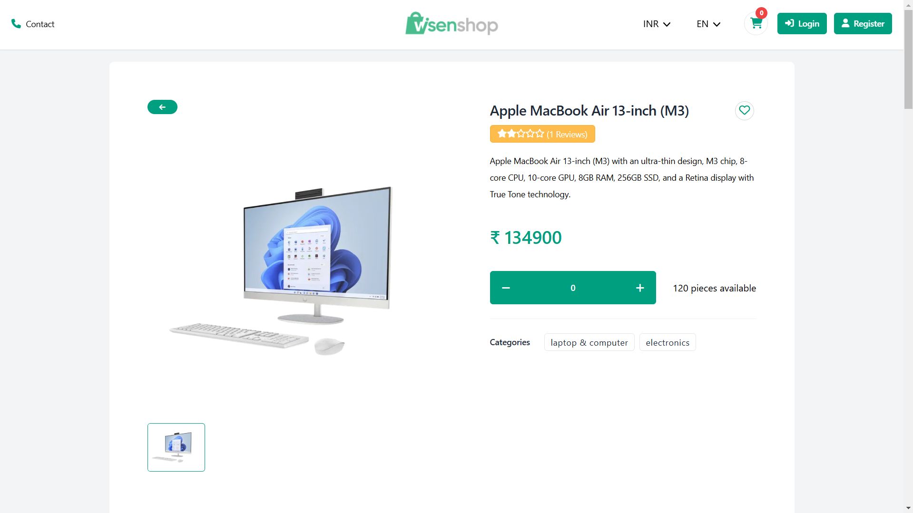Select the electronics category tag

pyautogui.click(x=668, y=342)
